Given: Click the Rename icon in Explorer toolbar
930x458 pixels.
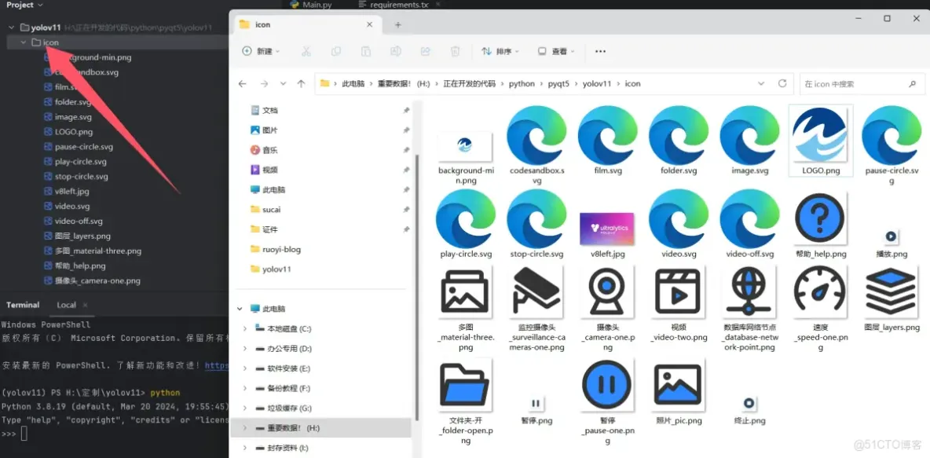Looking at the screenshot, I should (x=396, y=52).
